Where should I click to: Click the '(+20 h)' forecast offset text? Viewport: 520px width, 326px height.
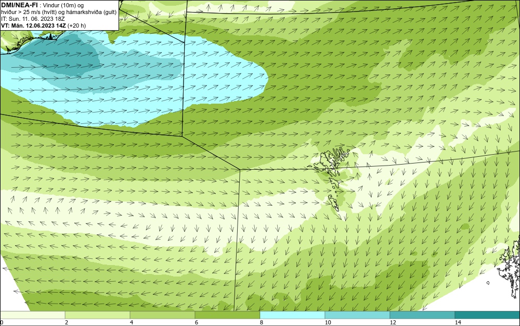click(x=76, y=26)
